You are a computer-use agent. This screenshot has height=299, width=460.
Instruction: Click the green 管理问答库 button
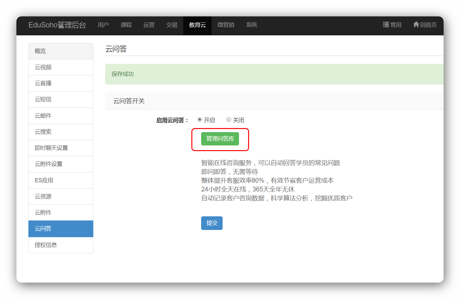(220, 139)
